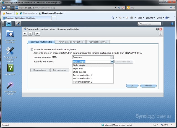Click the Favoris star button
177x128 pixels.
pyautogui.click(x=7, y=13)
